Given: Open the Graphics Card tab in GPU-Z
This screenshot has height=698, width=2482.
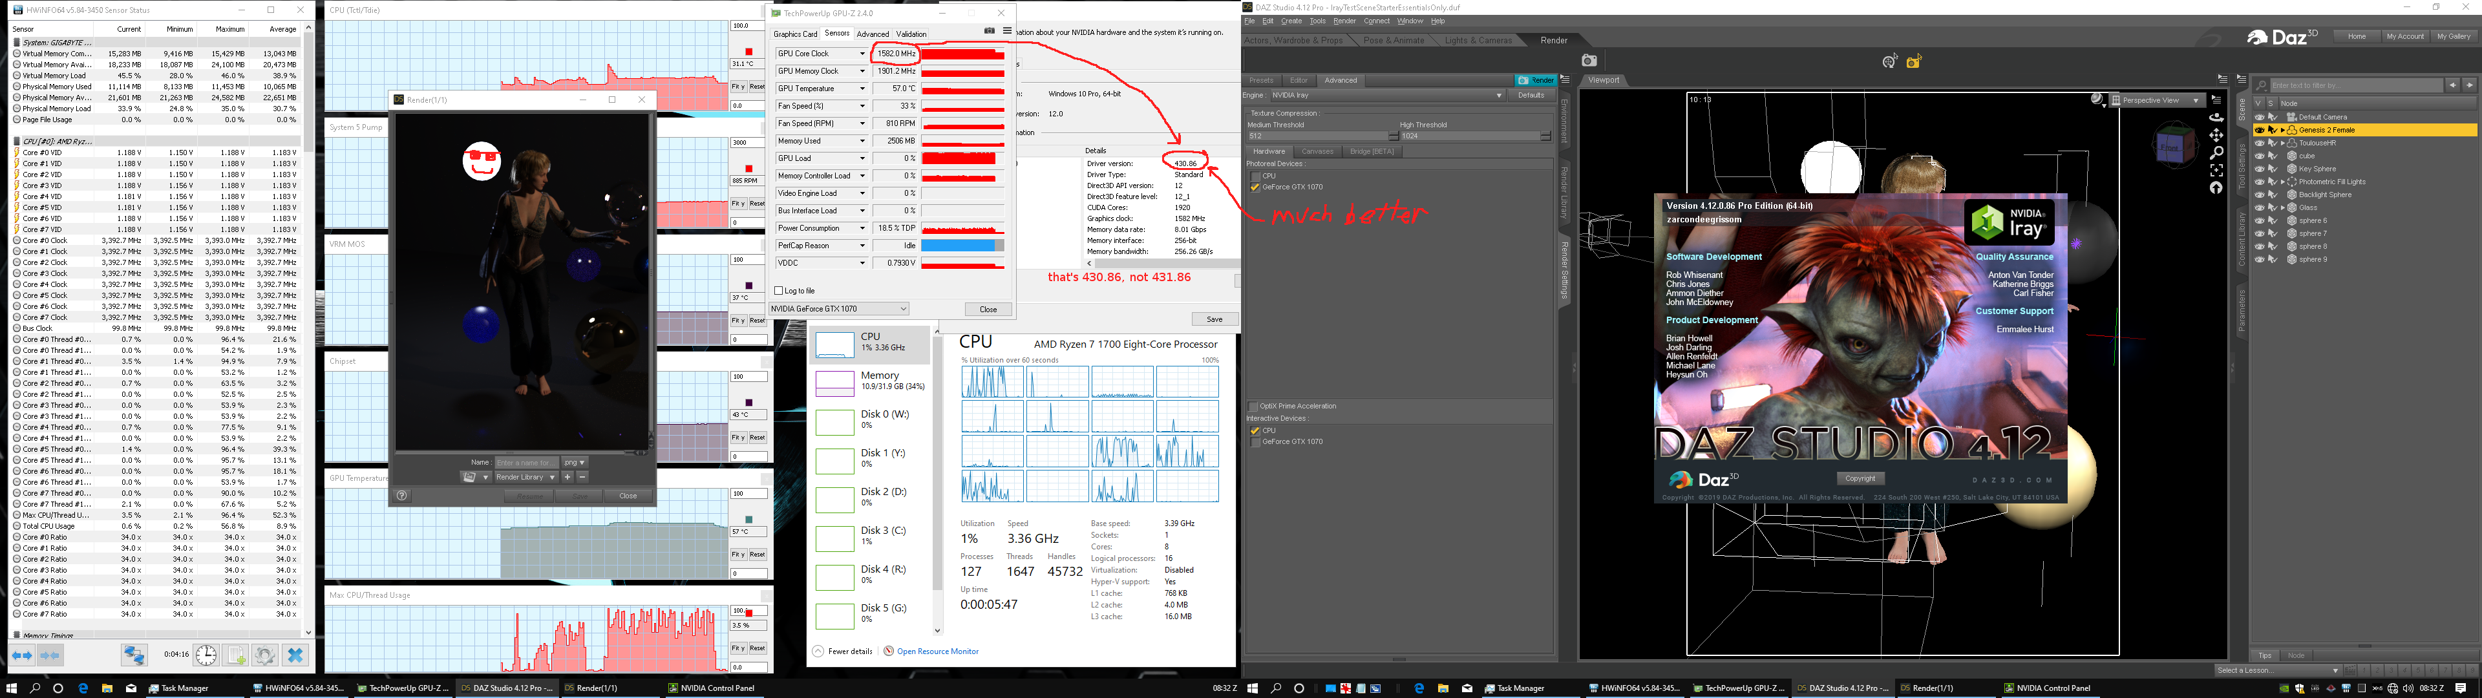Looking at the screenshot, I should 795,34.
